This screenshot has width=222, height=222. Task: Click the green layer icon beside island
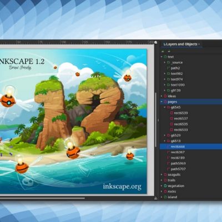165,197
